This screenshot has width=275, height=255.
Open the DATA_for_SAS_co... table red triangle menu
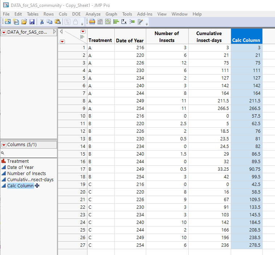(4, 33)
